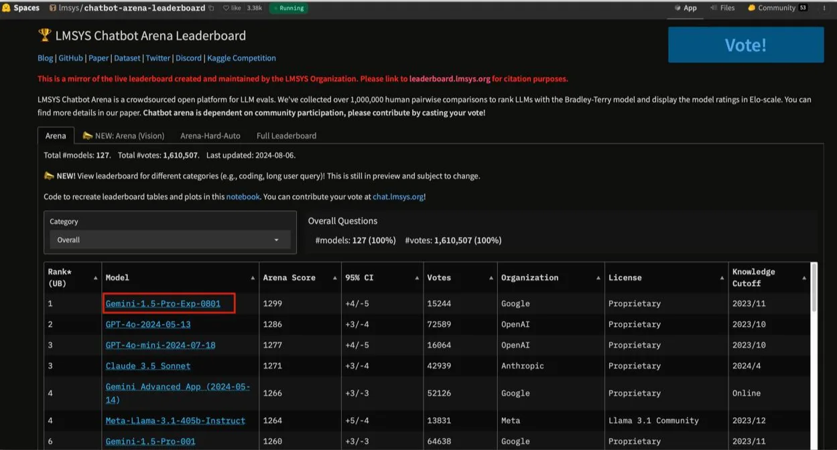This screenshot has height=450, width=837.
Task: Toggle sort on the Rank (UB) column
Action: (95, 278)
